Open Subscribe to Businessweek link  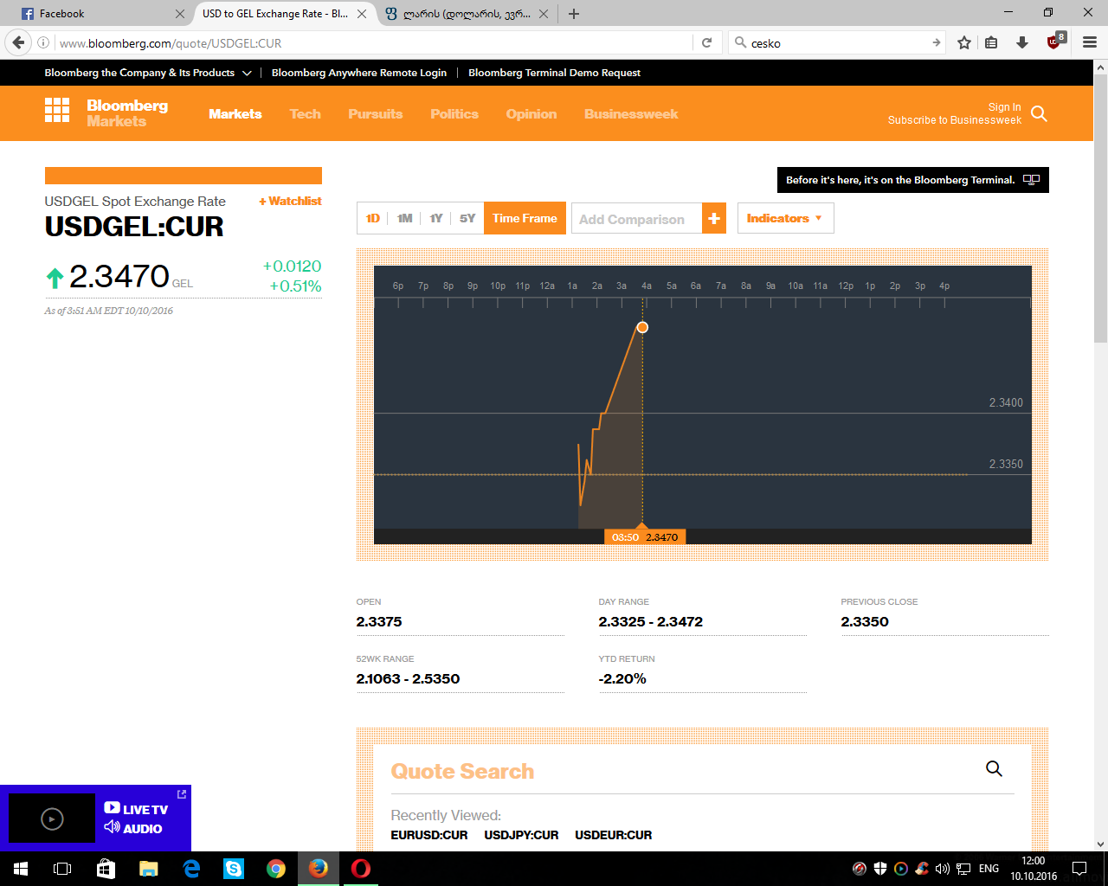[955, 120]
